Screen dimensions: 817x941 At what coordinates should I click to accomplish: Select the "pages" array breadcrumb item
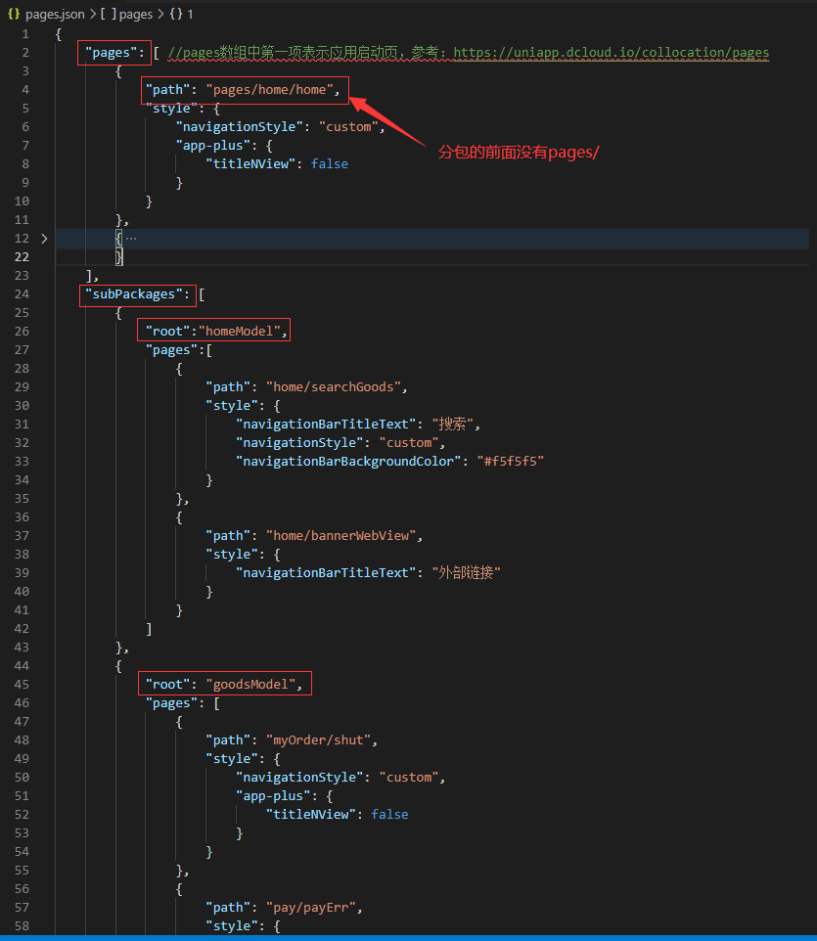pos(126,14)
